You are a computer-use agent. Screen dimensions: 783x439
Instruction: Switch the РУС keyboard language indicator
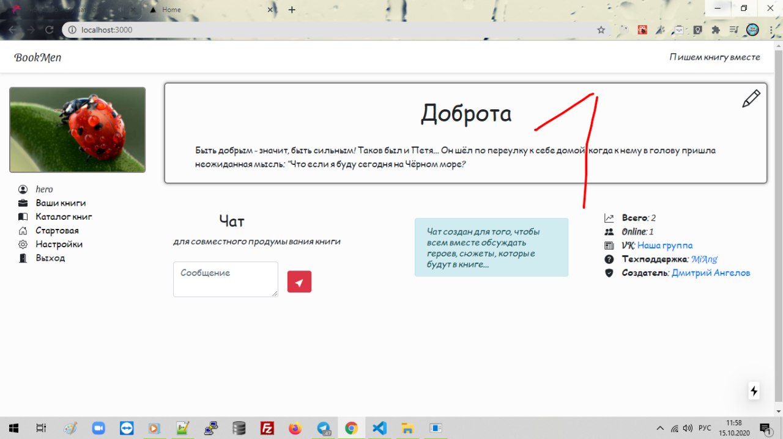[705, 428]
